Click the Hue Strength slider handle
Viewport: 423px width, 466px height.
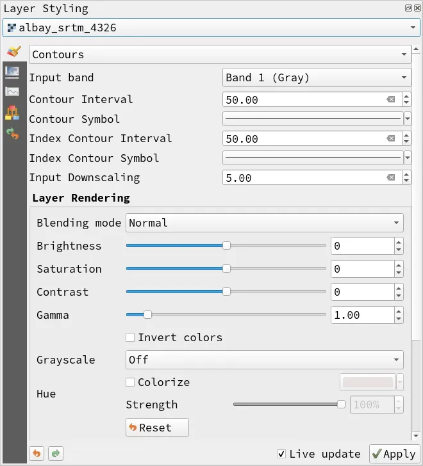point(341,404)
